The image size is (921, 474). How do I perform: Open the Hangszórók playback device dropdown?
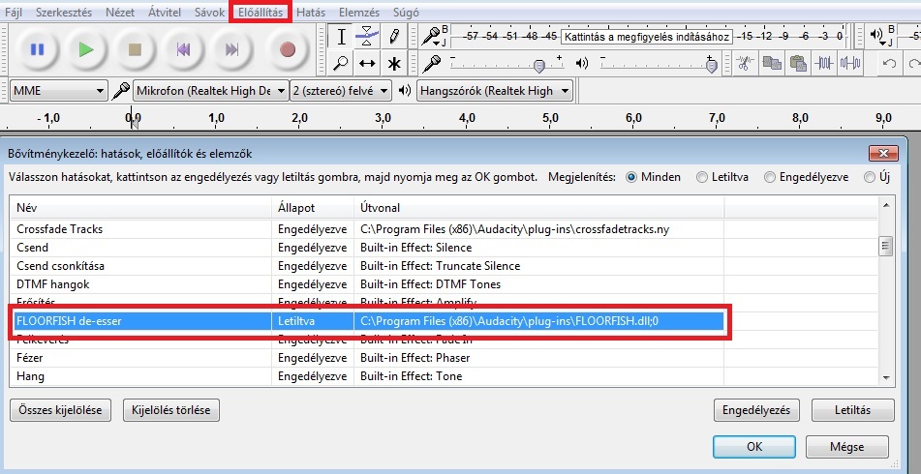(x=495, y=91)
